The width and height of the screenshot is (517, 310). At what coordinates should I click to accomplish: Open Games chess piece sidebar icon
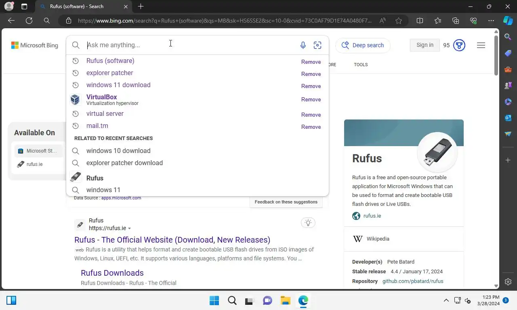coord(508,86)
